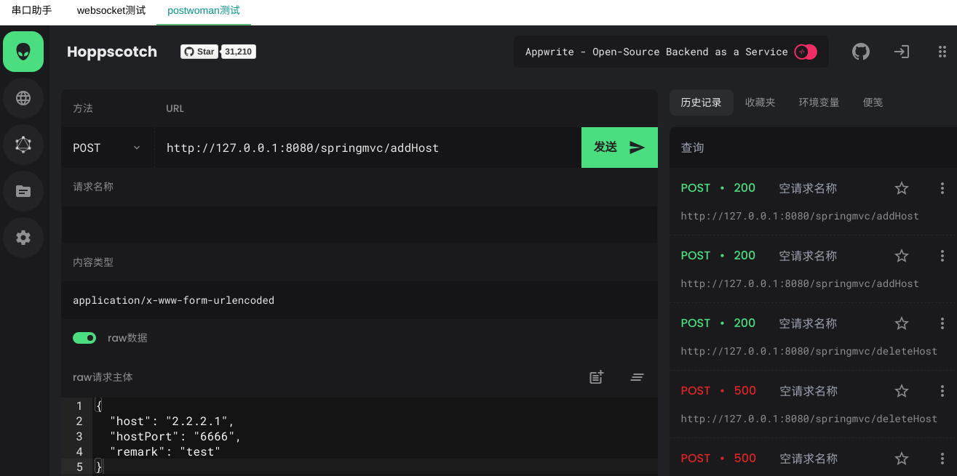
Task: Open the Appwrite sponsor banner link
Action: [671, 52]
